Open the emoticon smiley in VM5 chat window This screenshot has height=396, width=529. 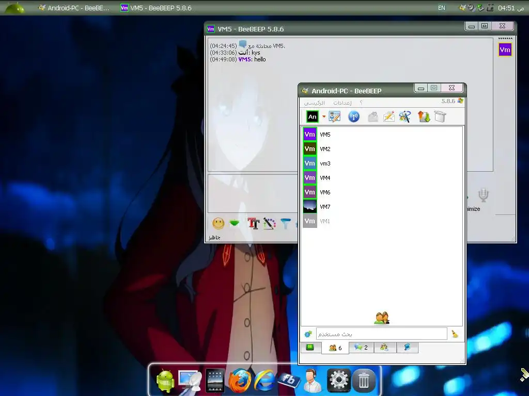[x=219, y=223]
